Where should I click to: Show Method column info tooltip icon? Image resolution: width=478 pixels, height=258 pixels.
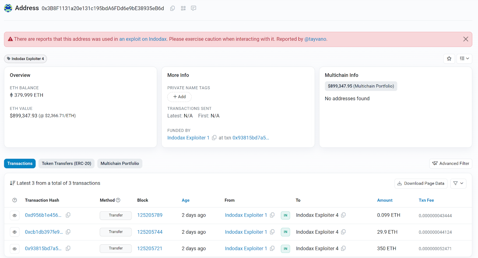pos(118,200)
